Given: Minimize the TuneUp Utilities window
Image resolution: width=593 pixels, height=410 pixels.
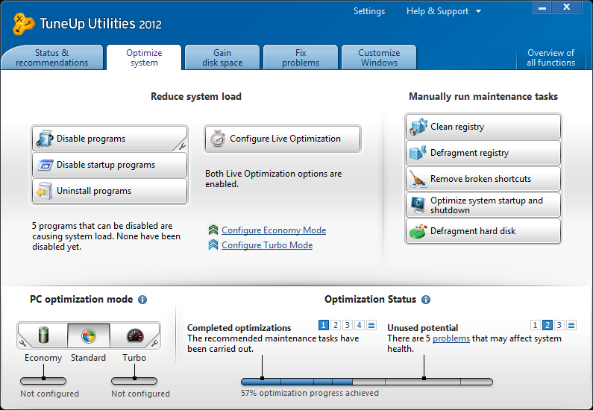Looking at the screenshot, I should click(x=542, y=7).
